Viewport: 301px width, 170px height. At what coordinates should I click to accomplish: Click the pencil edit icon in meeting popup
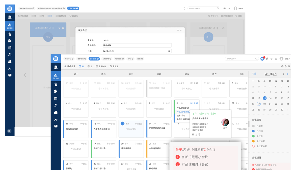tap(196, 134)
